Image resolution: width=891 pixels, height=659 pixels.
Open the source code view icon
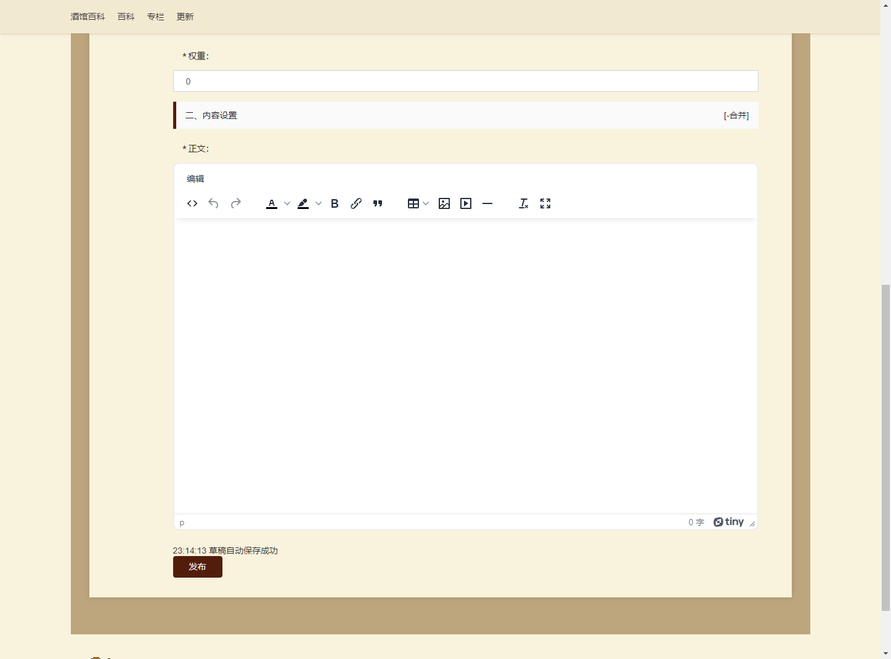pos(192,203)
